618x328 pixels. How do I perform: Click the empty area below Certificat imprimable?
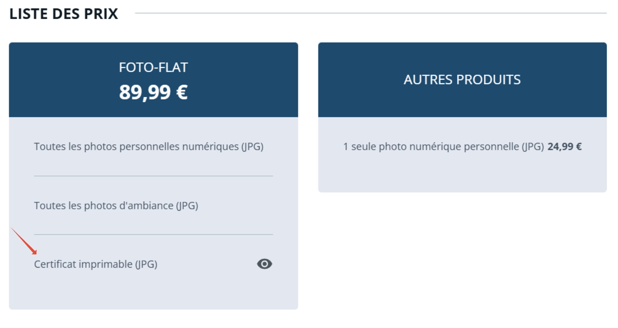153,292
